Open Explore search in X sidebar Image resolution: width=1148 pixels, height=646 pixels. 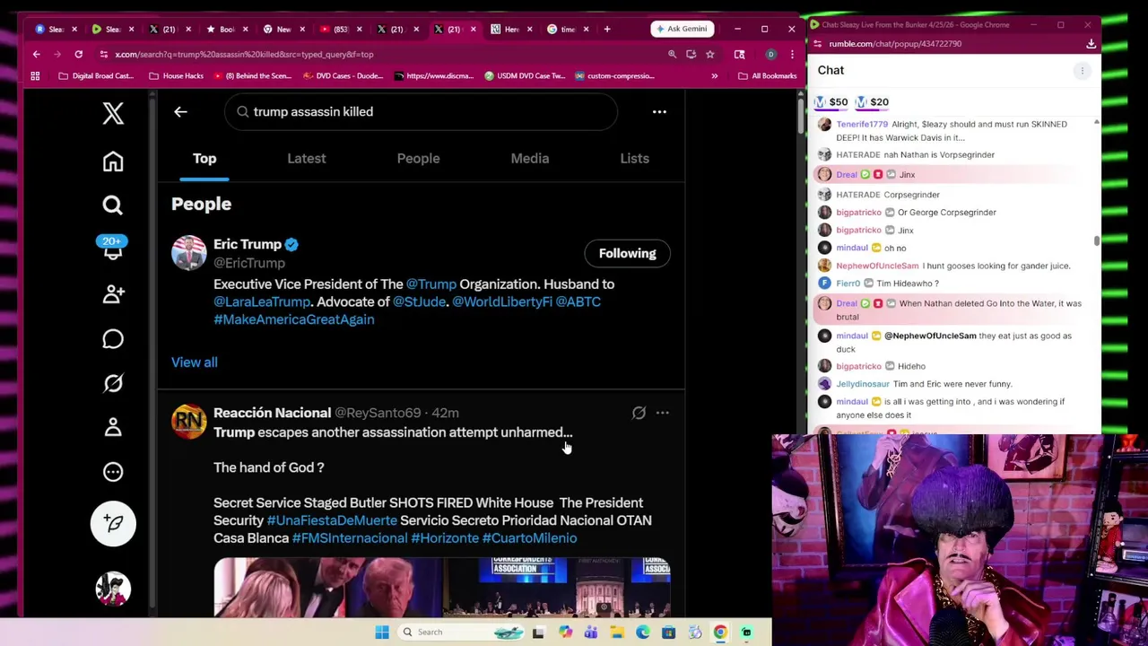click(113, 205)
